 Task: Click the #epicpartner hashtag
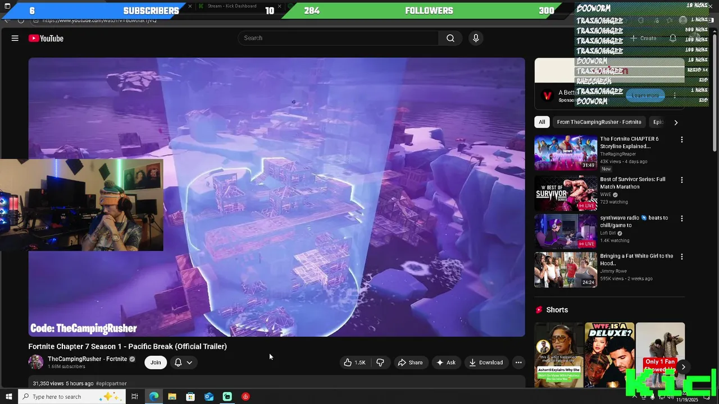111,384
